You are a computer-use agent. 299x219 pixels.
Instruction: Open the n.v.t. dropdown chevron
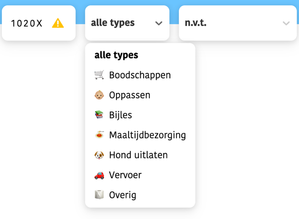coord(286,23)
